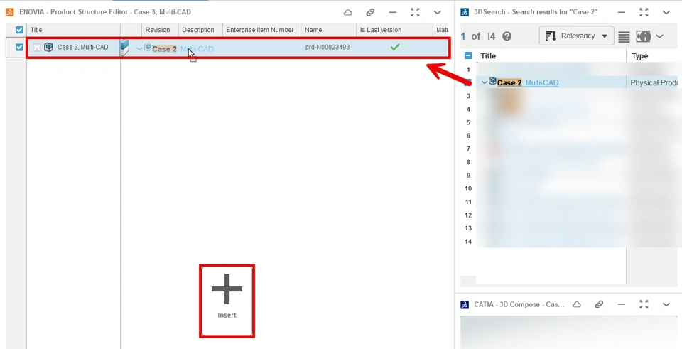Click the CATIA - 3D Compose widget title
This screenshot has width=682, height=349.
[x=519, y=305]
